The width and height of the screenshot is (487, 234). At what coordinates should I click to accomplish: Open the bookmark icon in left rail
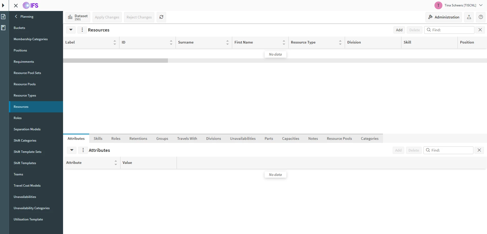coord(3,28)
